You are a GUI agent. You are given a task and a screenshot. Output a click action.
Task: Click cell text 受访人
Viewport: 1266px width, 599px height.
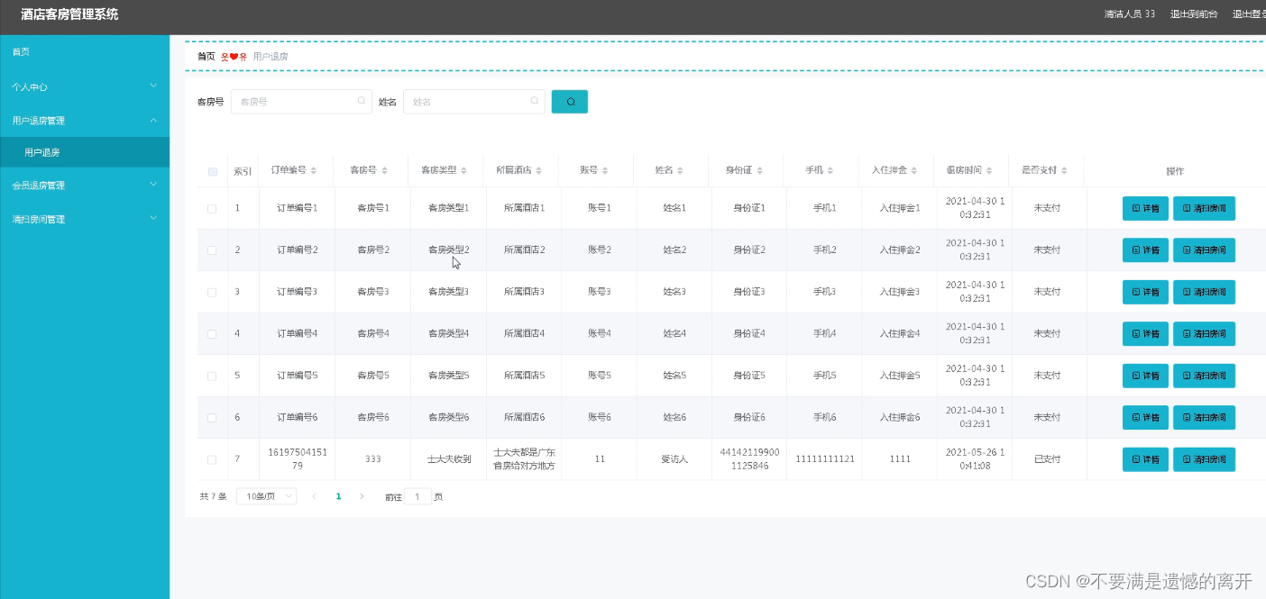[x=674, y=459]
